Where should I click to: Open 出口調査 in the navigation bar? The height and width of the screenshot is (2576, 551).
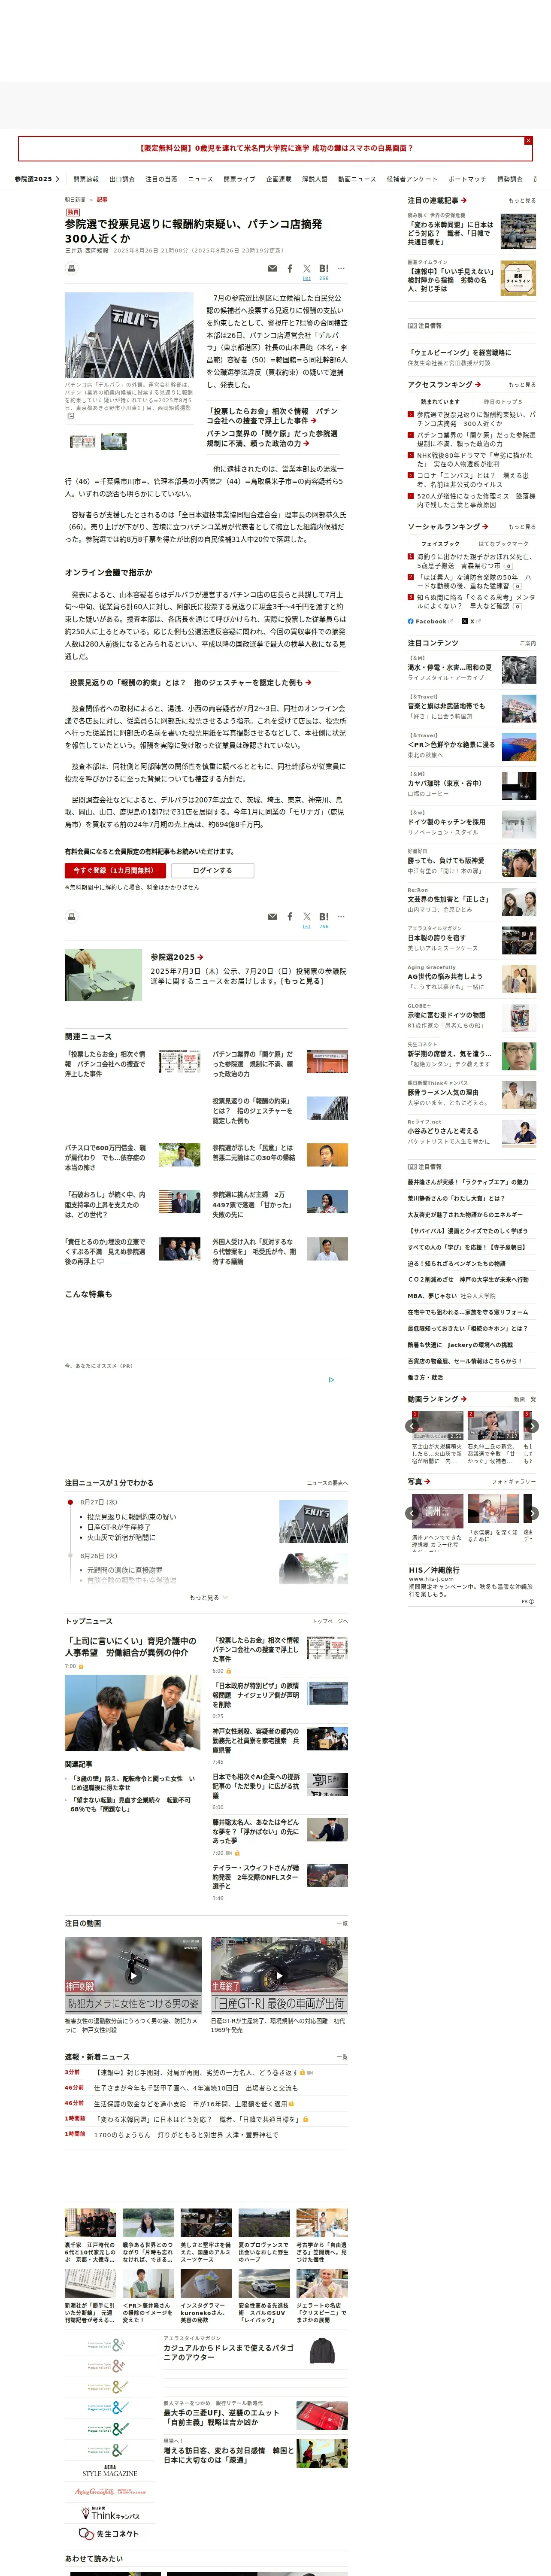tap(122, 179)
